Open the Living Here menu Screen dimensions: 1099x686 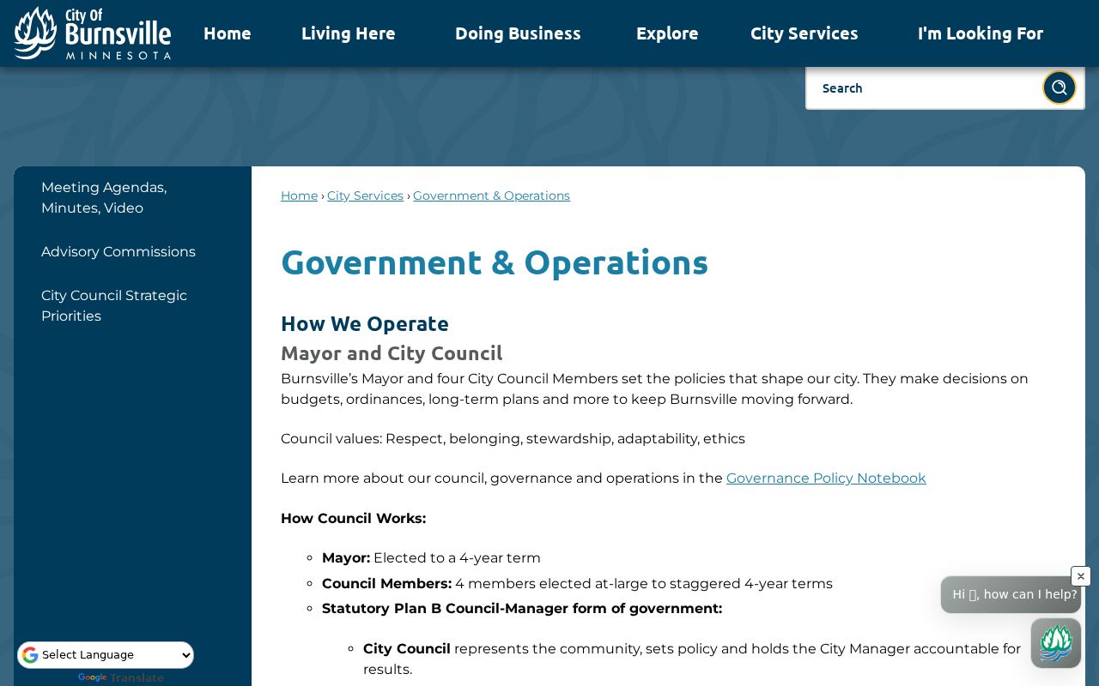pos(349,33)
